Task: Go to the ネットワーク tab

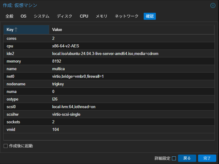Action: click(127, 16)
